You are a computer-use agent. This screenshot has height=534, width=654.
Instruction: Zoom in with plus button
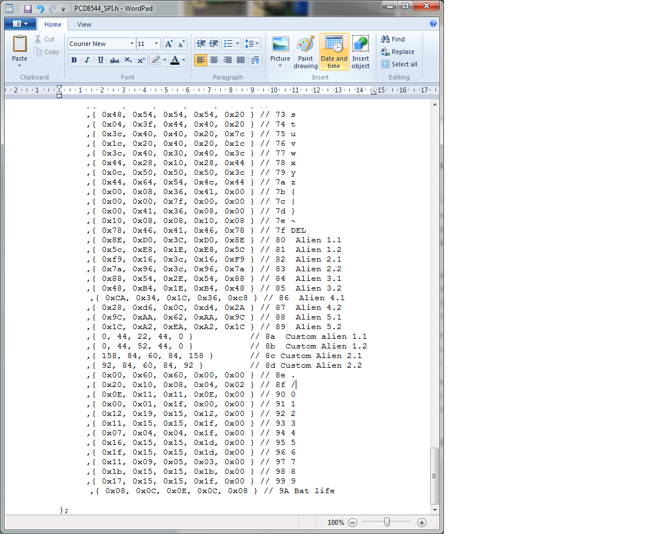(422, 522)
